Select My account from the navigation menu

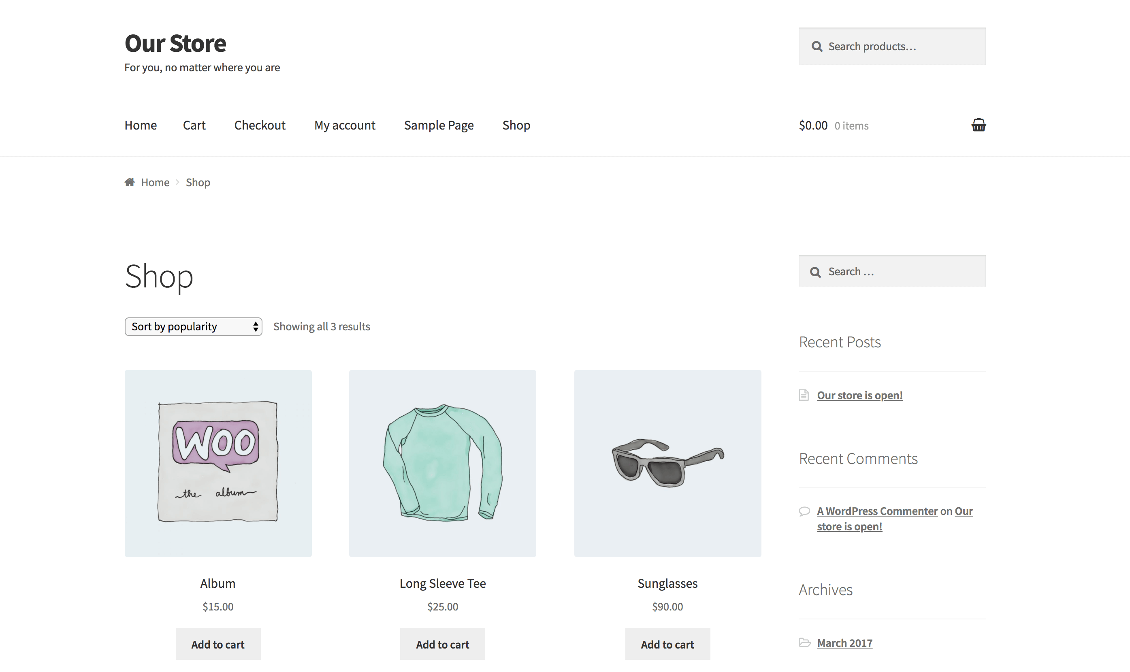[x=345, y=125]
